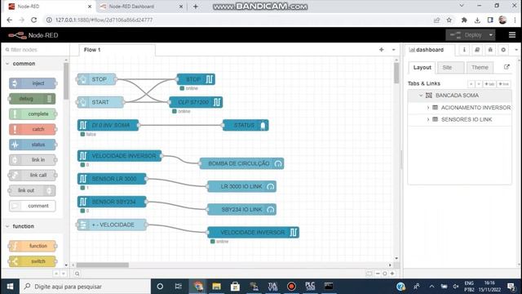This screenshot has height=294, width=522.
Task: Select the BOMBA DE CIRCULAÇÃO gauge node
Action: pos(241,163)
